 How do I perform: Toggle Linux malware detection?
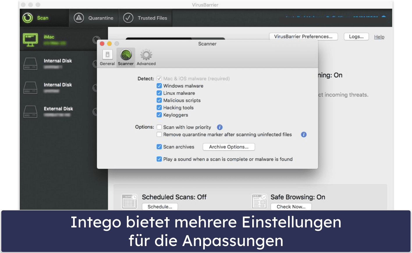click(159, 93)
